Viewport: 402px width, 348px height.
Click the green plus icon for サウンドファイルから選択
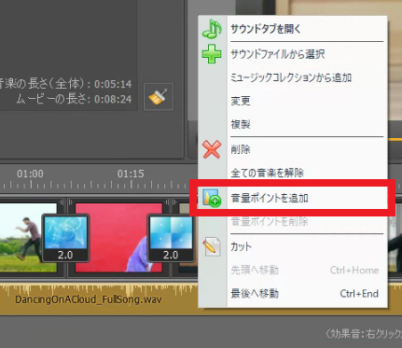(212, 54)
